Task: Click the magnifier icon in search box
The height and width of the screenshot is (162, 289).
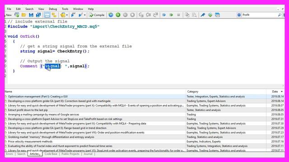Action: [x=280, y=15]
